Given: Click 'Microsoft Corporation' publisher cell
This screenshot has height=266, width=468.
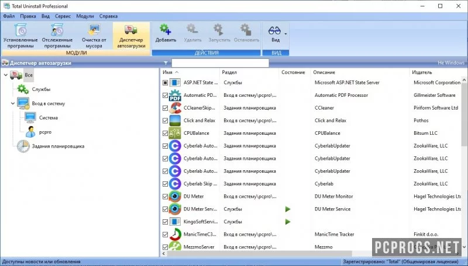Looking at the screenshot, I should [x=437, y=83].
